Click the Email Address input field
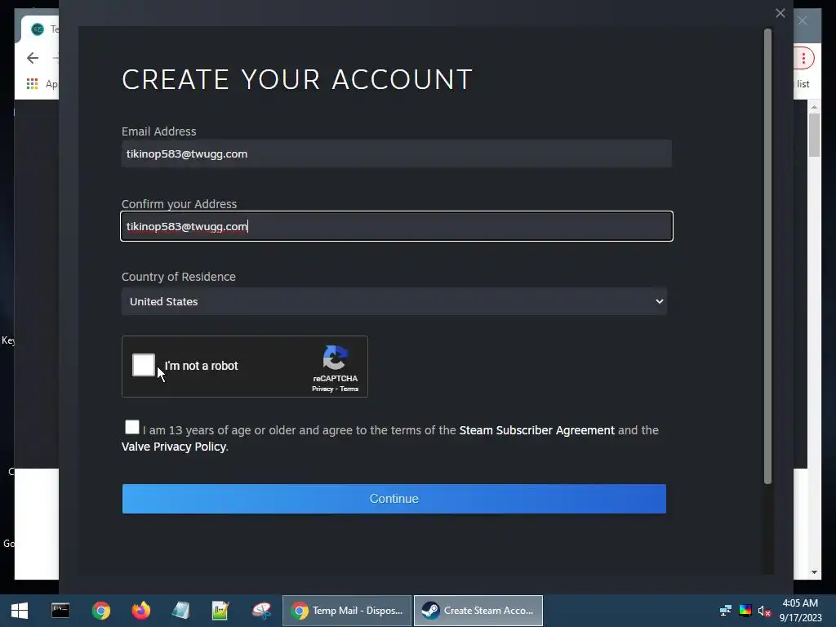 pyautogui.click(x=397, y=153)
